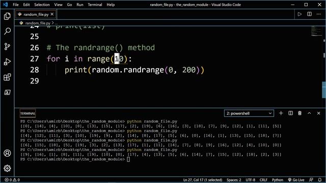Click line number 27 in gutter
This screenshot has height=183, width=326.
click(x=35, y=59)
